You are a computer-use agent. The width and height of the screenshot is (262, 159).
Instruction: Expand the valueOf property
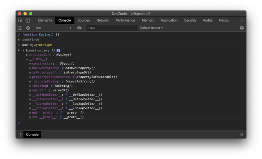pyautogui.click(x=30, y=91)
